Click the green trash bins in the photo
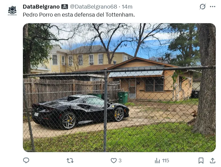 click(x=123, y=97)
